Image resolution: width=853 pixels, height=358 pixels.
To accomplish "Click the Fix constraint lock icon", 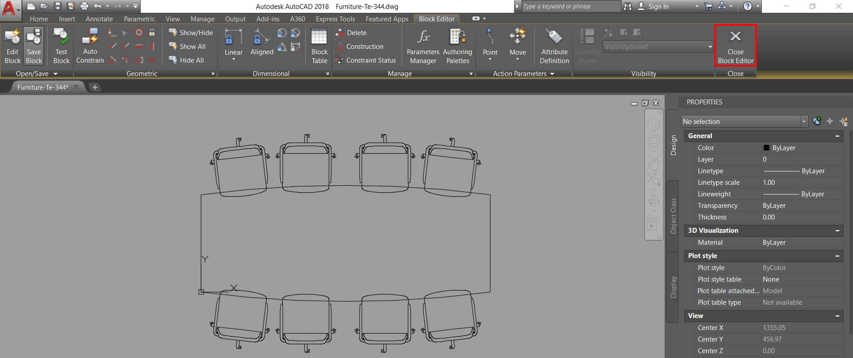I will point(152,32).
